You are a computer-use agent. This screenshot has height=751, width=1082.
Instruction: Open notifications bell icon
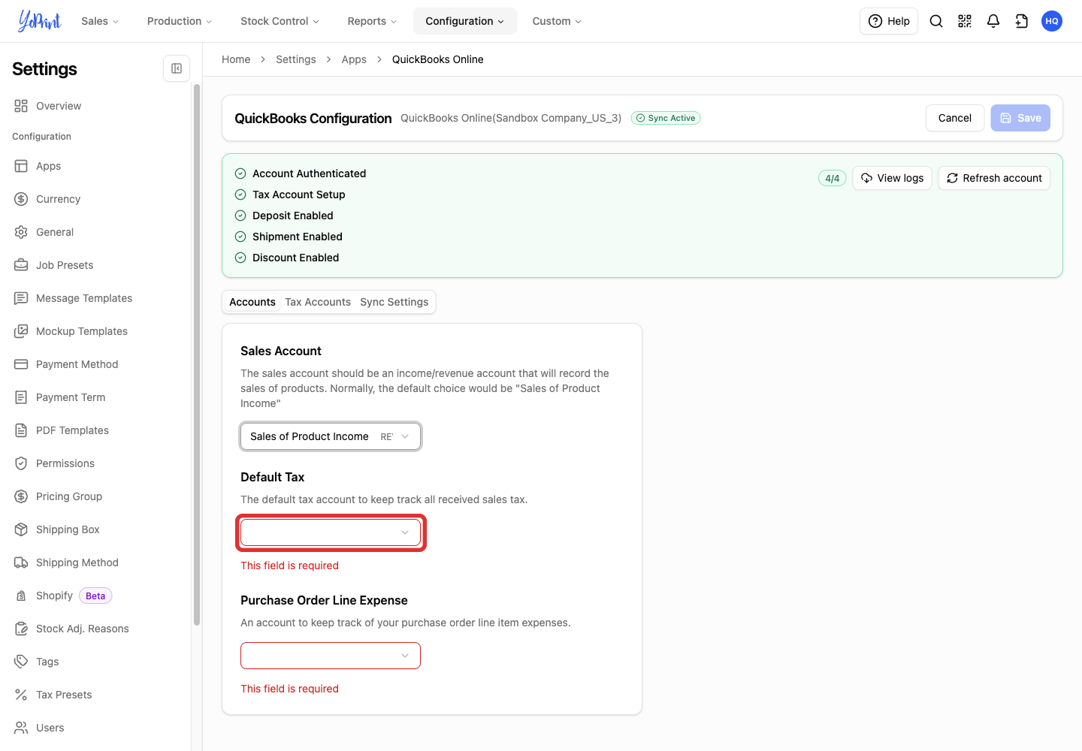[x=993, y=21]
